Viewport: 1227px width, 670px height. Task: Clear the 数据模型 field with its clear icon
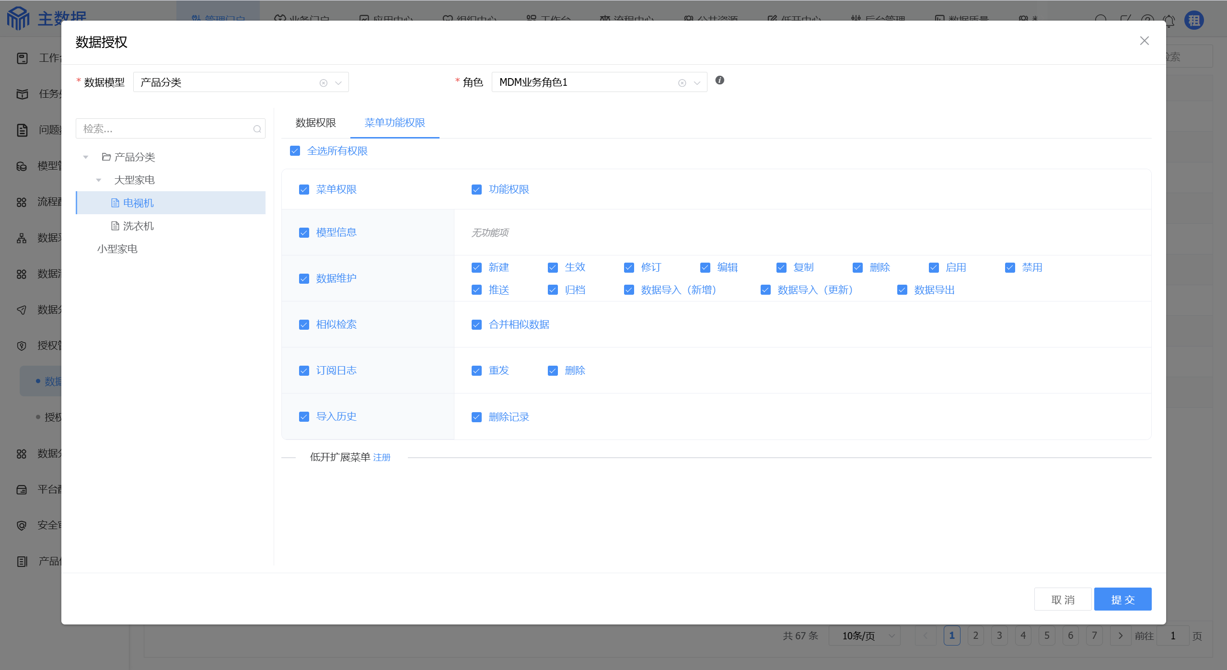pyautogui.click(x=324, y=83)
